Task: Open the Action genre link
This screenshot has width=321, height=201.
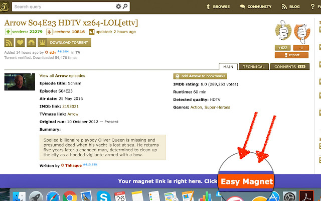Action: click(196, 107)
